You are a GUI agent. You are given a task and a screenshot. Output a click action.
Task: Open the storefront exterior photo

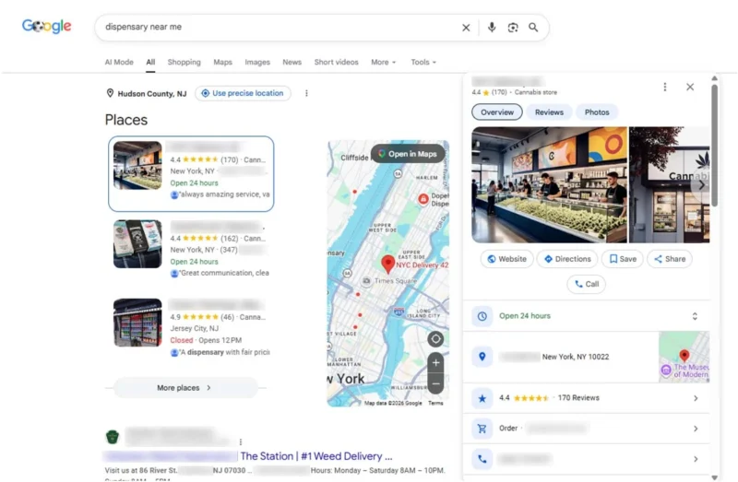pos(670,185)
